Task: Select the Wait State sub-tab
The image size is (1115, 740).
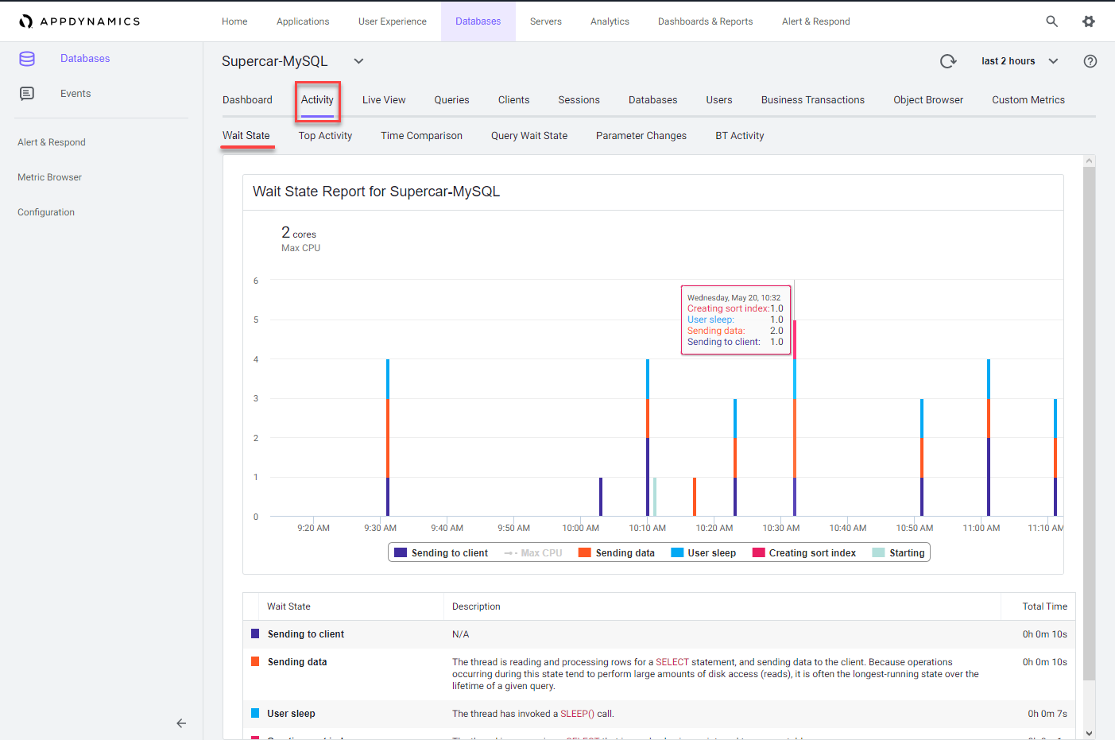Action: pos(246,136)
